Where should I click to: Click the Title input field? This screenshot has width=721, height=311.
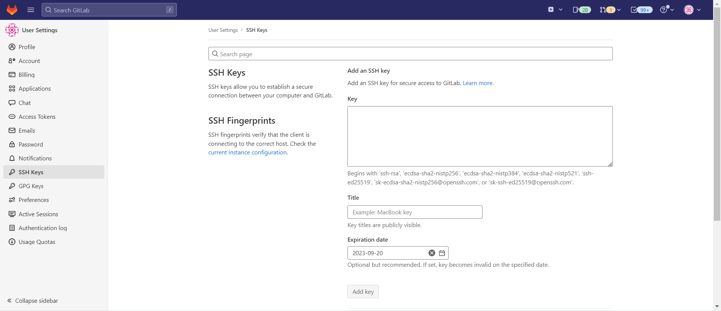(415, 212)
